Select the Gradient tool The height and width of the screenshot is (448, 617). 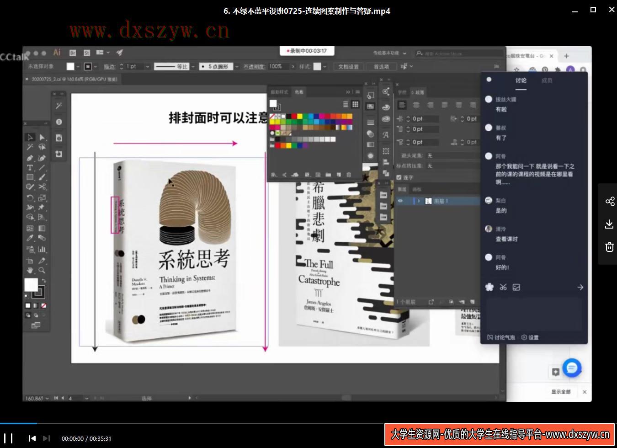42,228
